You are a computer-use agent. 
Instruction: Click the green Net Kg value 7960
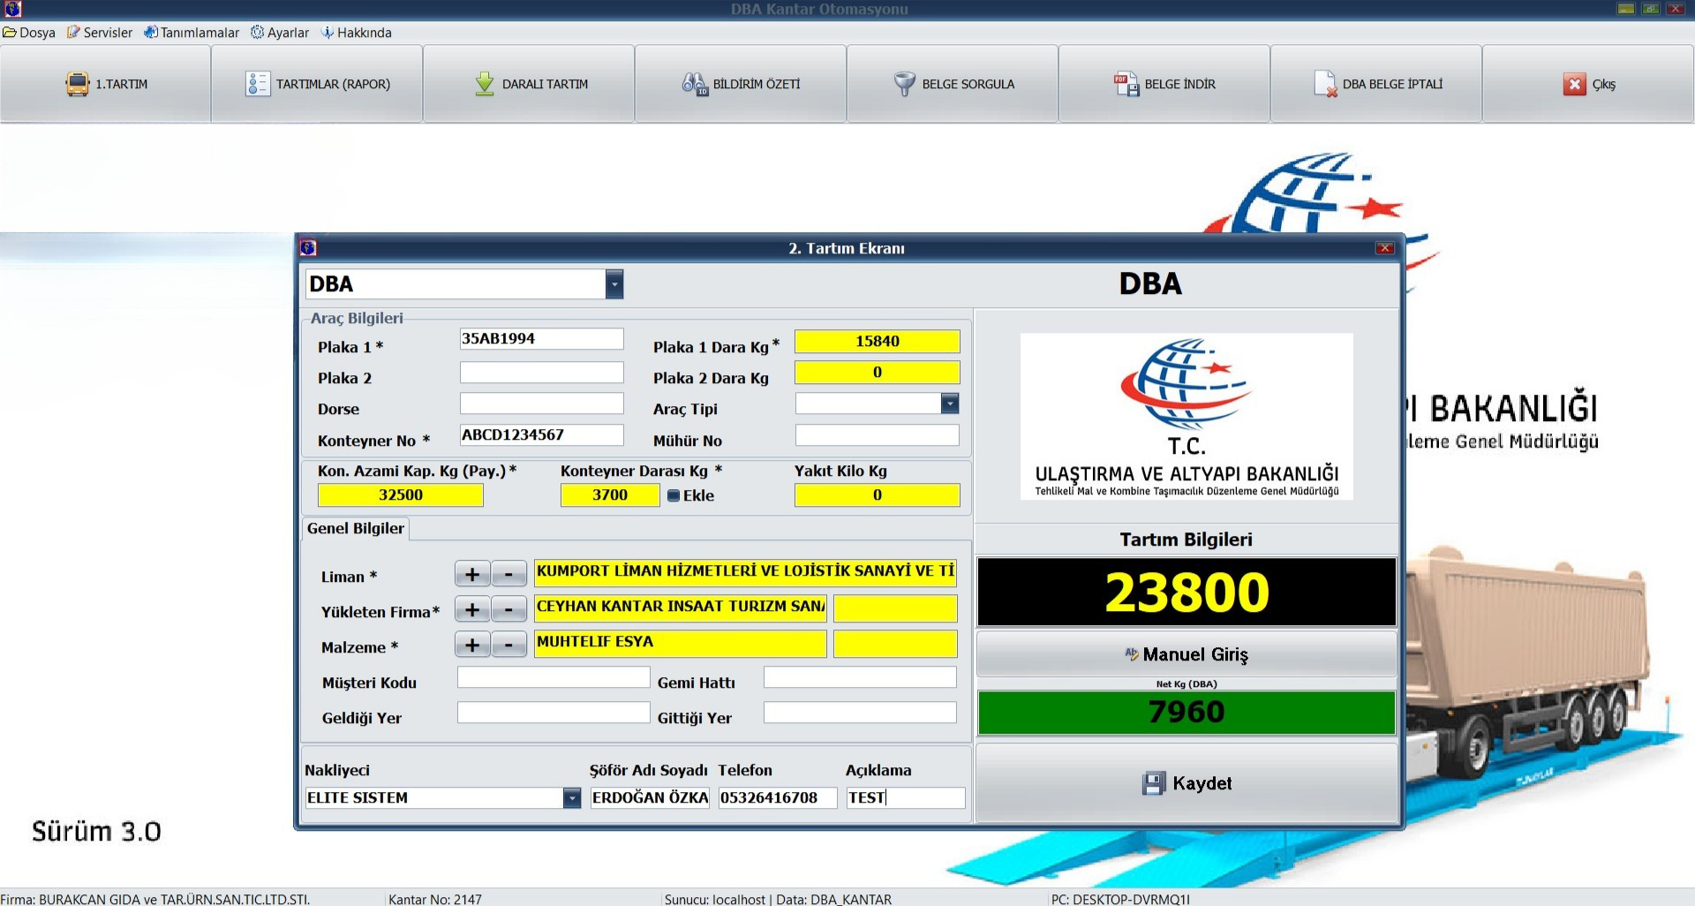pyautogui.click(x=1186, y=712)
